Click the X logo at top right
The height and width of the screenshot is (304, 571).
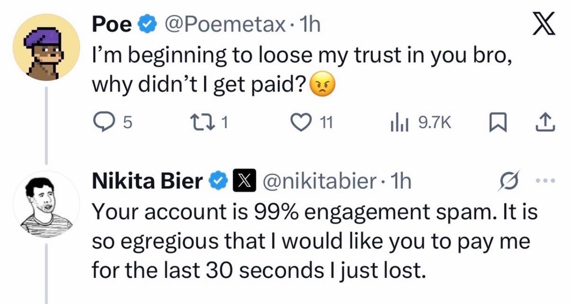point(544,23)
